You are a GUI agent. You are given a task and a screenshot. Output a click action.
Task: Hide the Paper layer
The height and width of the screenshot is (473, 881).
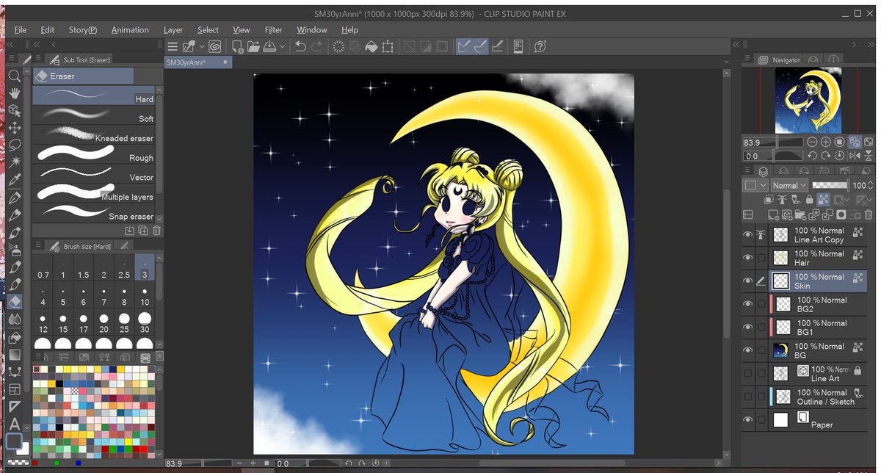tap(748, 420)
